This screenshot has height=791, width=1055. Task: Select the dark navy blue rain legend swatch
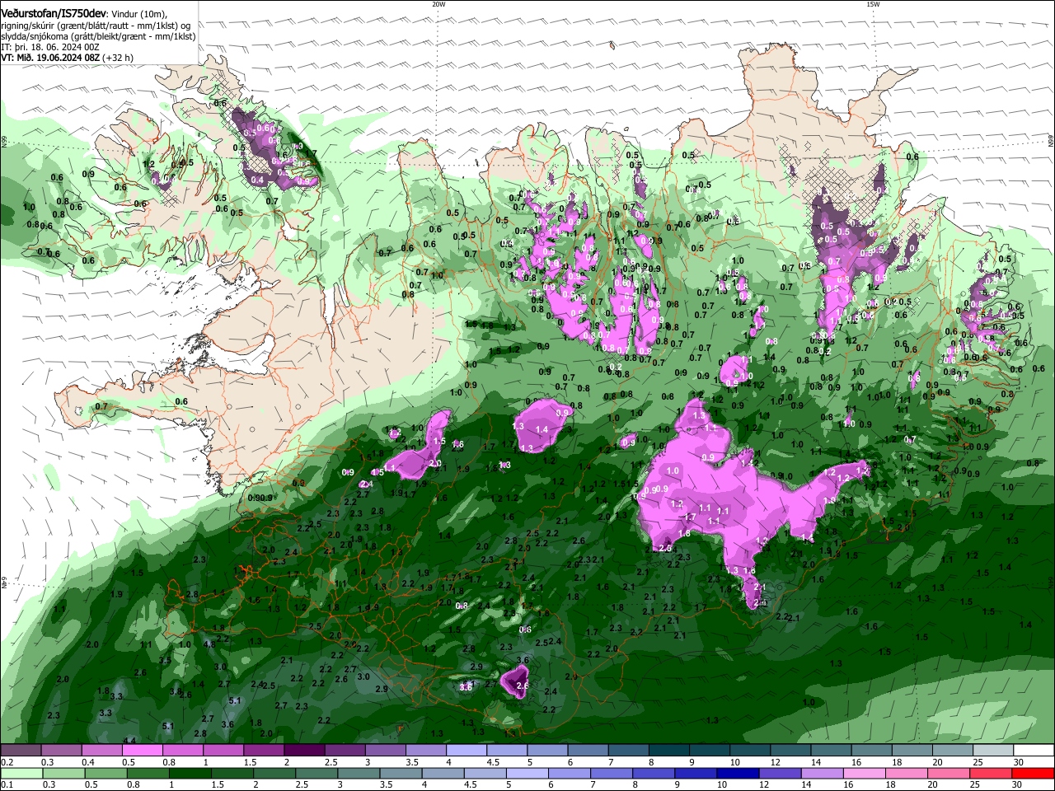point(737,774)
